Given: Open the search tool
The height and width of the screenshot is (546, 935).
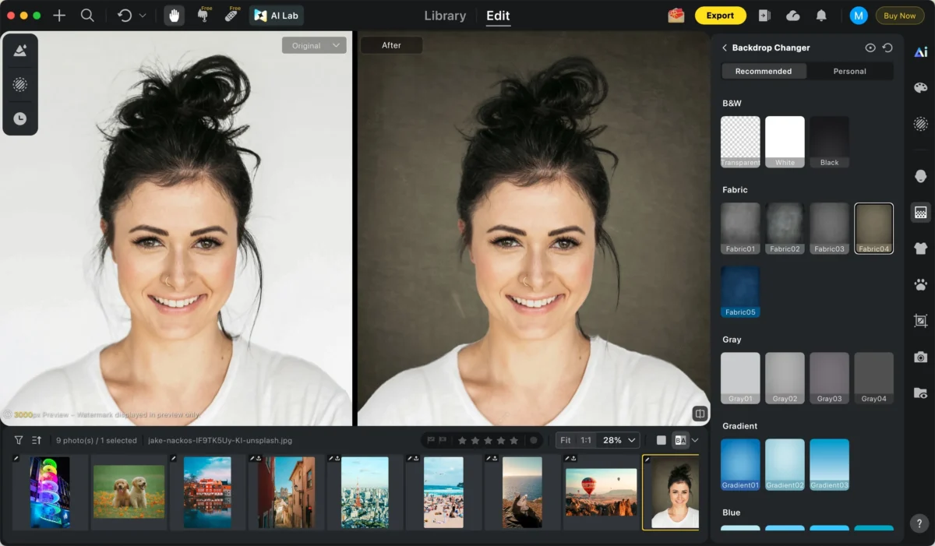Looking at the screenshot, I should click(x=87, y=15).
